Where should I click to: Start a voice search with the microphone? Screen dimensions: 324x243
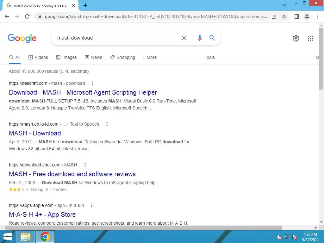click(x=199, y=38)
